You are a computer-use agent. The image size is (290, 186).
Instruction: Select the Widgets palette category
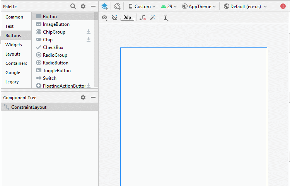(x=14, y=45)
